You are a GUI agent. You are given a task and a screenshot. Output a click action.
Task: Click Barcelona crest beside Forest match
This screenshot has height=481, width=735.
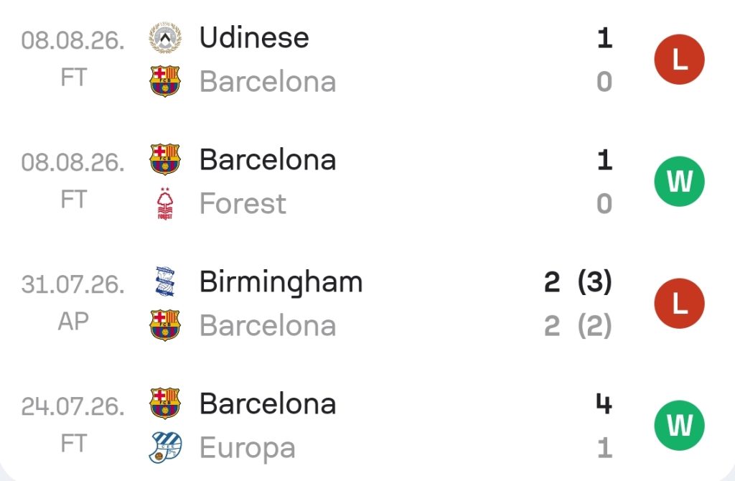[165, 159]
